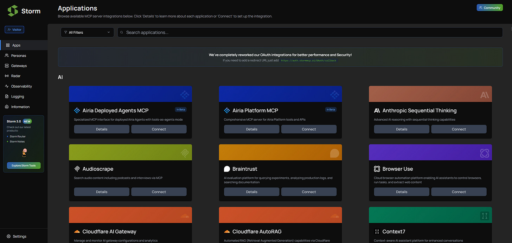This screenshot has height=243, width=512.
Task: View Details for Airia Platform MCP
Action: tap(252, 129)
